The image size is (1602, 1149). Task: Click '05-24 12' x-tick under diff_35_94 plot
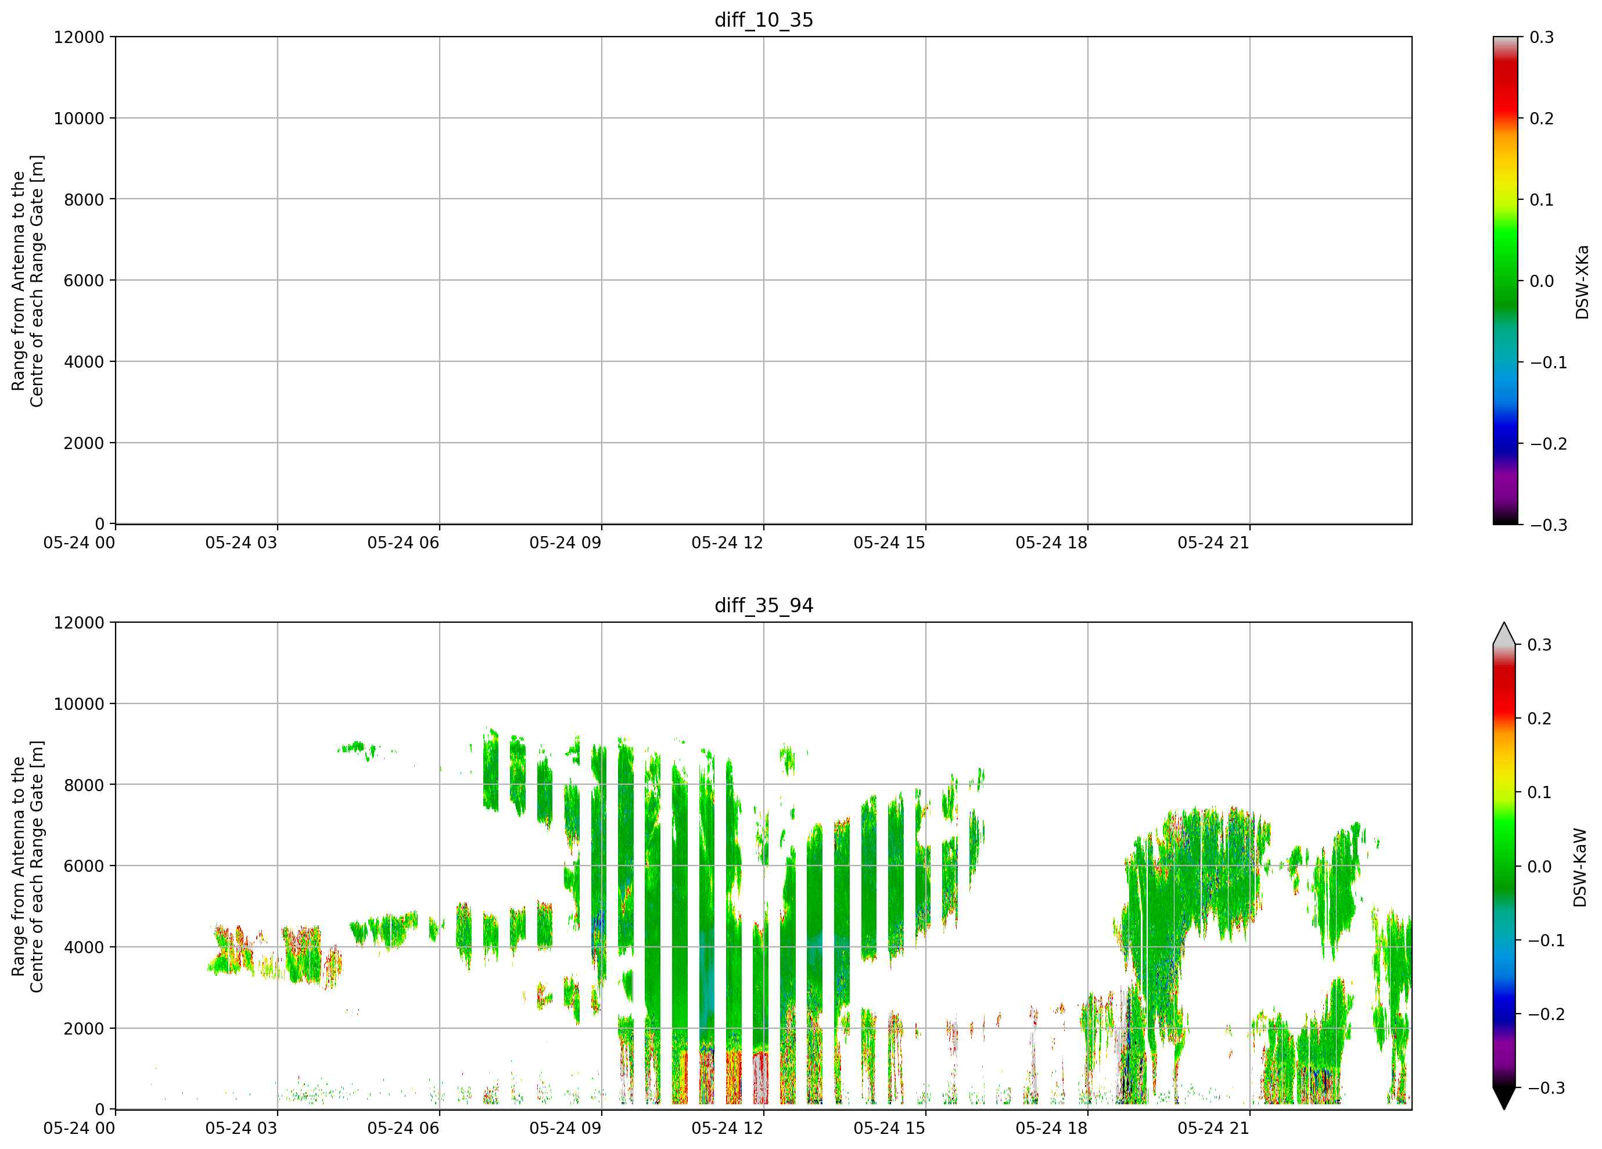coord(728,1129)
